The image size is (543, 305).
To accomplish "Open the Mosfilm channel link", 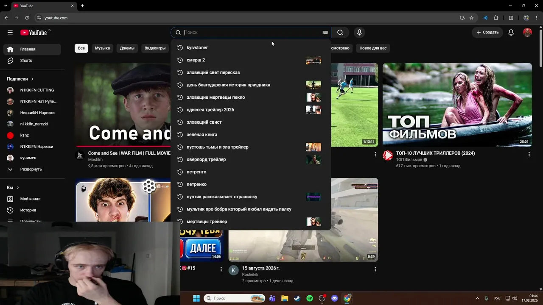I will (95, 160).
